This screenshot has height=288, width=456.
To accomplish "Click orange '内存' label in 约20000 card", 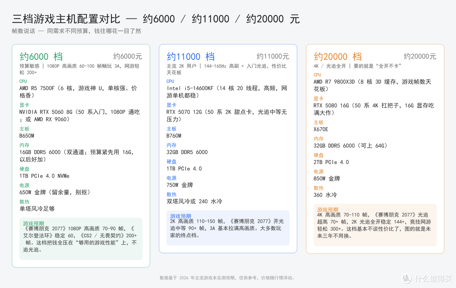I will (x=318, y=139).
